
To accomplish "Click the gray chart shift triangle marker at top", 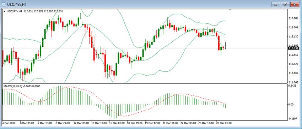I will 230,10.
